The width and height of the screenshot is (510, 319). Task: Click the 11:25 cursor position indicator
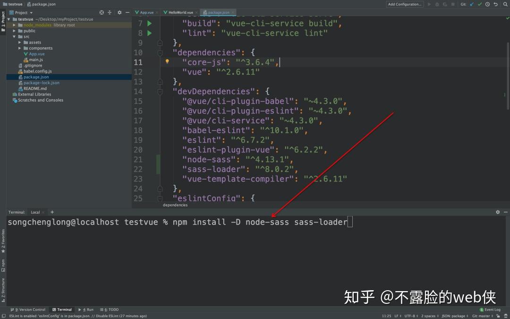[386, 316]
